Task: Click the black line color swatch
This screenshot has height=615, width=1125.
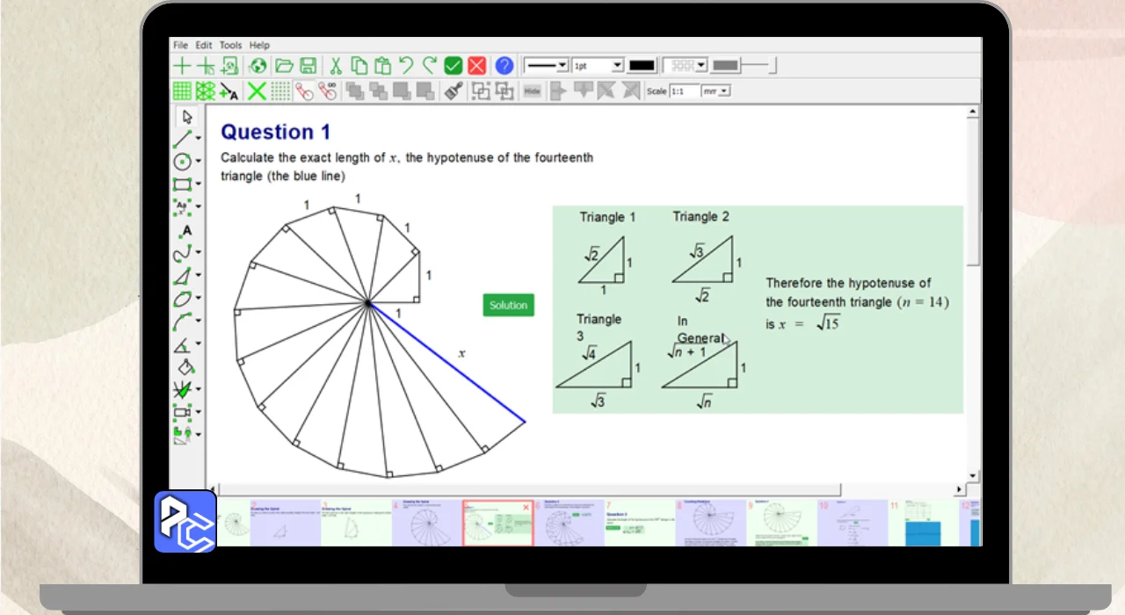Action: [x=642, y=65]
